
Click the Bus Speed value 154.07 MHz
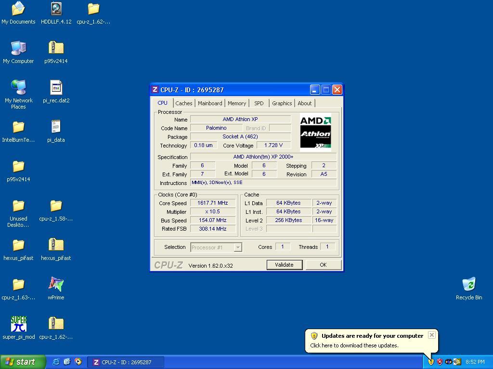point(212,220)
